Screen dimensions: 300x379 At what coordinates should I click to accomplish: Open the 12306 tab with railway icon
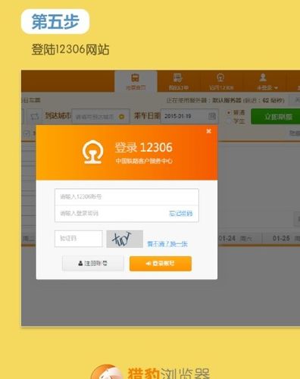(x=221, y=82)
